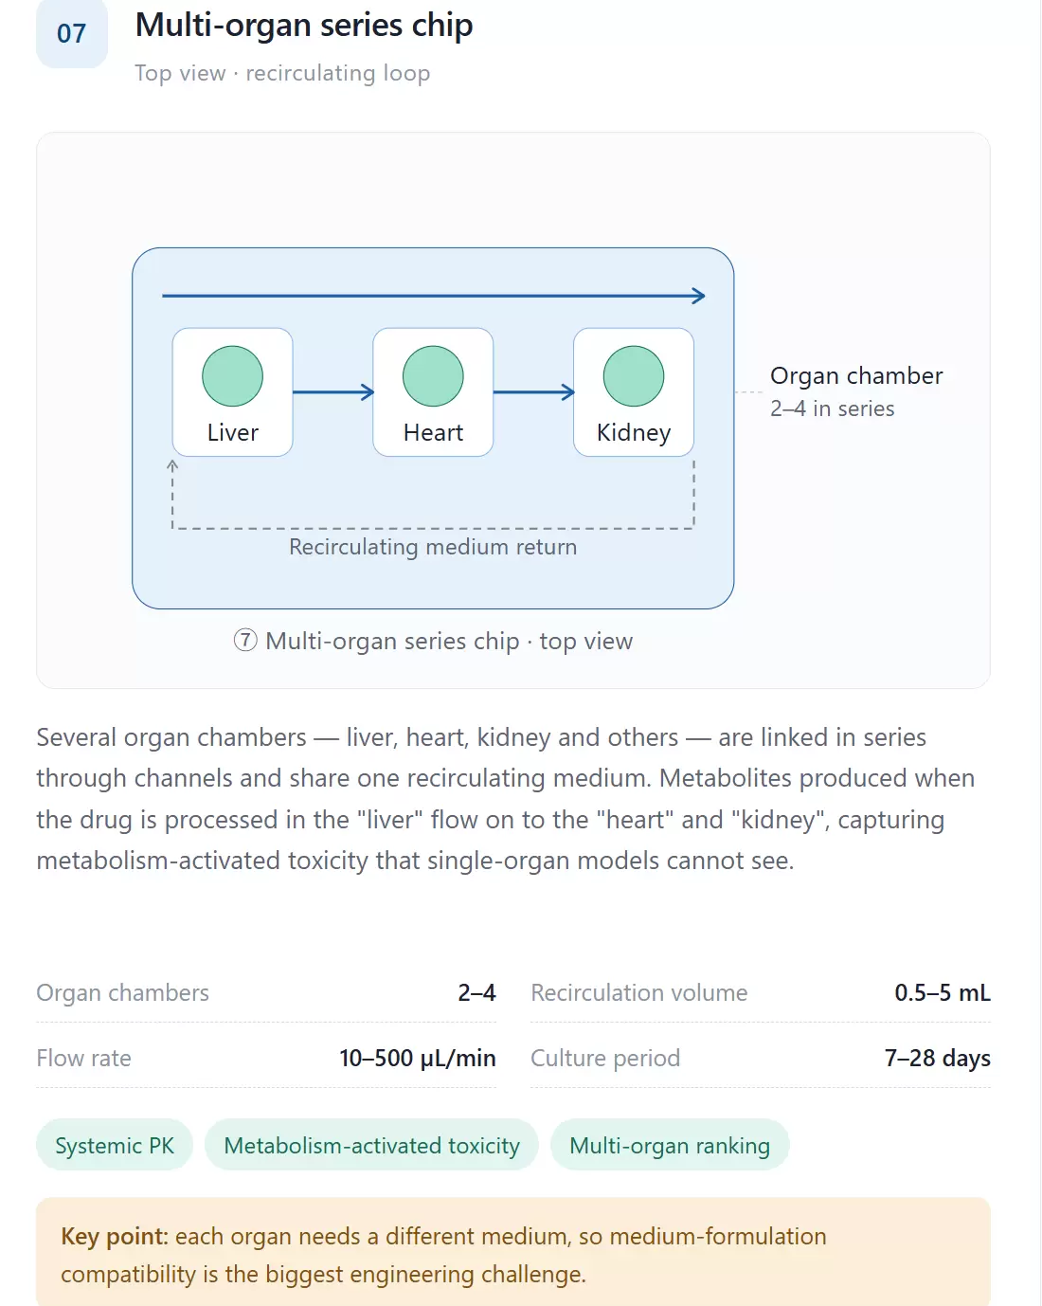Click the top flow direction arrowhead
This screenshot has height=1306, width=1042.
(699, 296)
